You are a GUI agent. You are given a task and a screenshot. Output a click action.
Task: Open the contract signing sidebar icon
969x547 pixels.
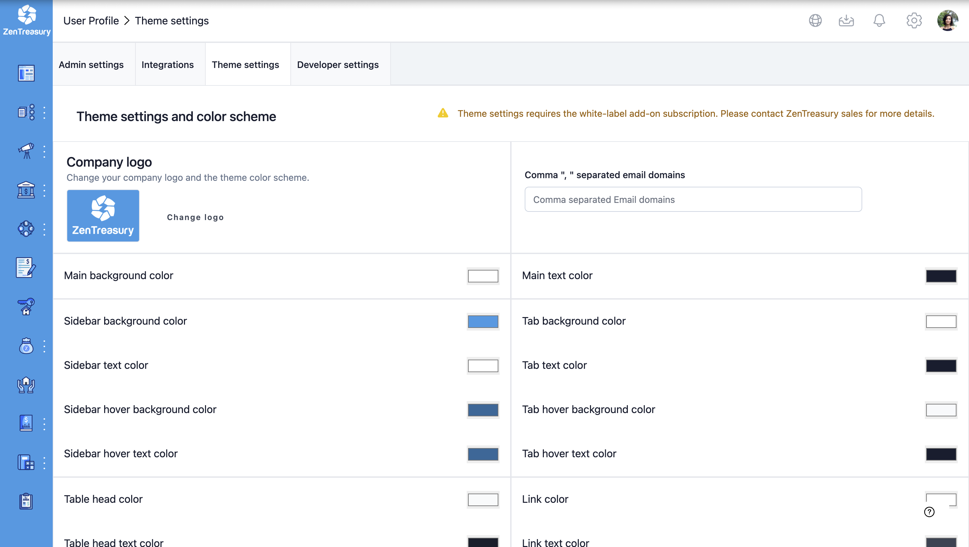pos(26,268)
